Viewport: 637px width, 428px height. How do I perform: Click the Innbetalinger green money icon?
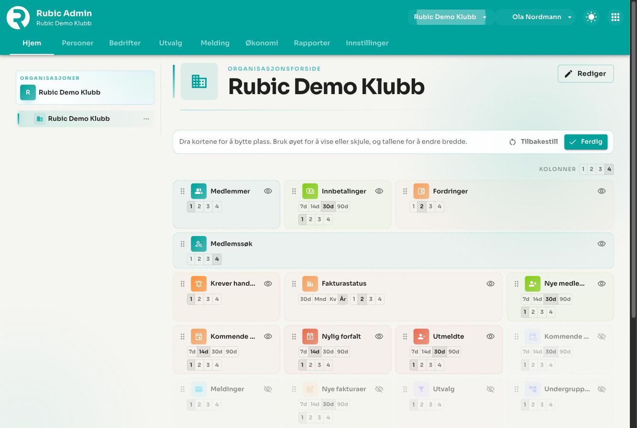click(310, 191)
